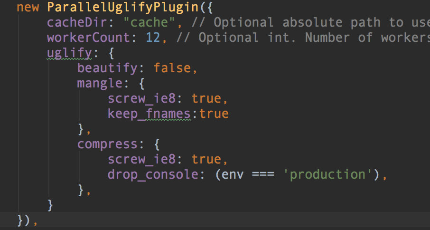Click the underlined uglify property
Image resolution: width=430 pixels, height=230 pixels.
click(x=69, y=53)
